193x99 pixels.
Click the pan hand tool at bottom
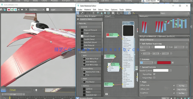[x=171, y=98]
